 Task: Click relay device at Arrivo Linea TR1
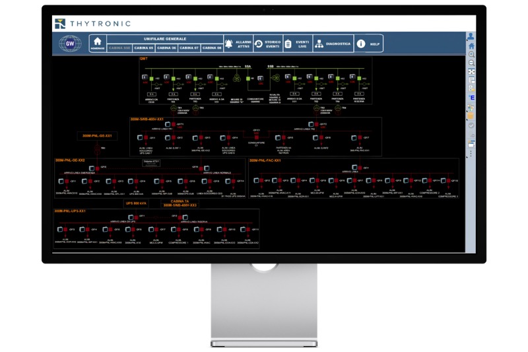pyautogui.click(x=168, y=124)
